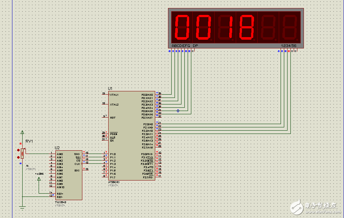Click the P2.7/A15 pin label
Image resolution: width=344 pixels, height=218 pixels.
[147, 148]
